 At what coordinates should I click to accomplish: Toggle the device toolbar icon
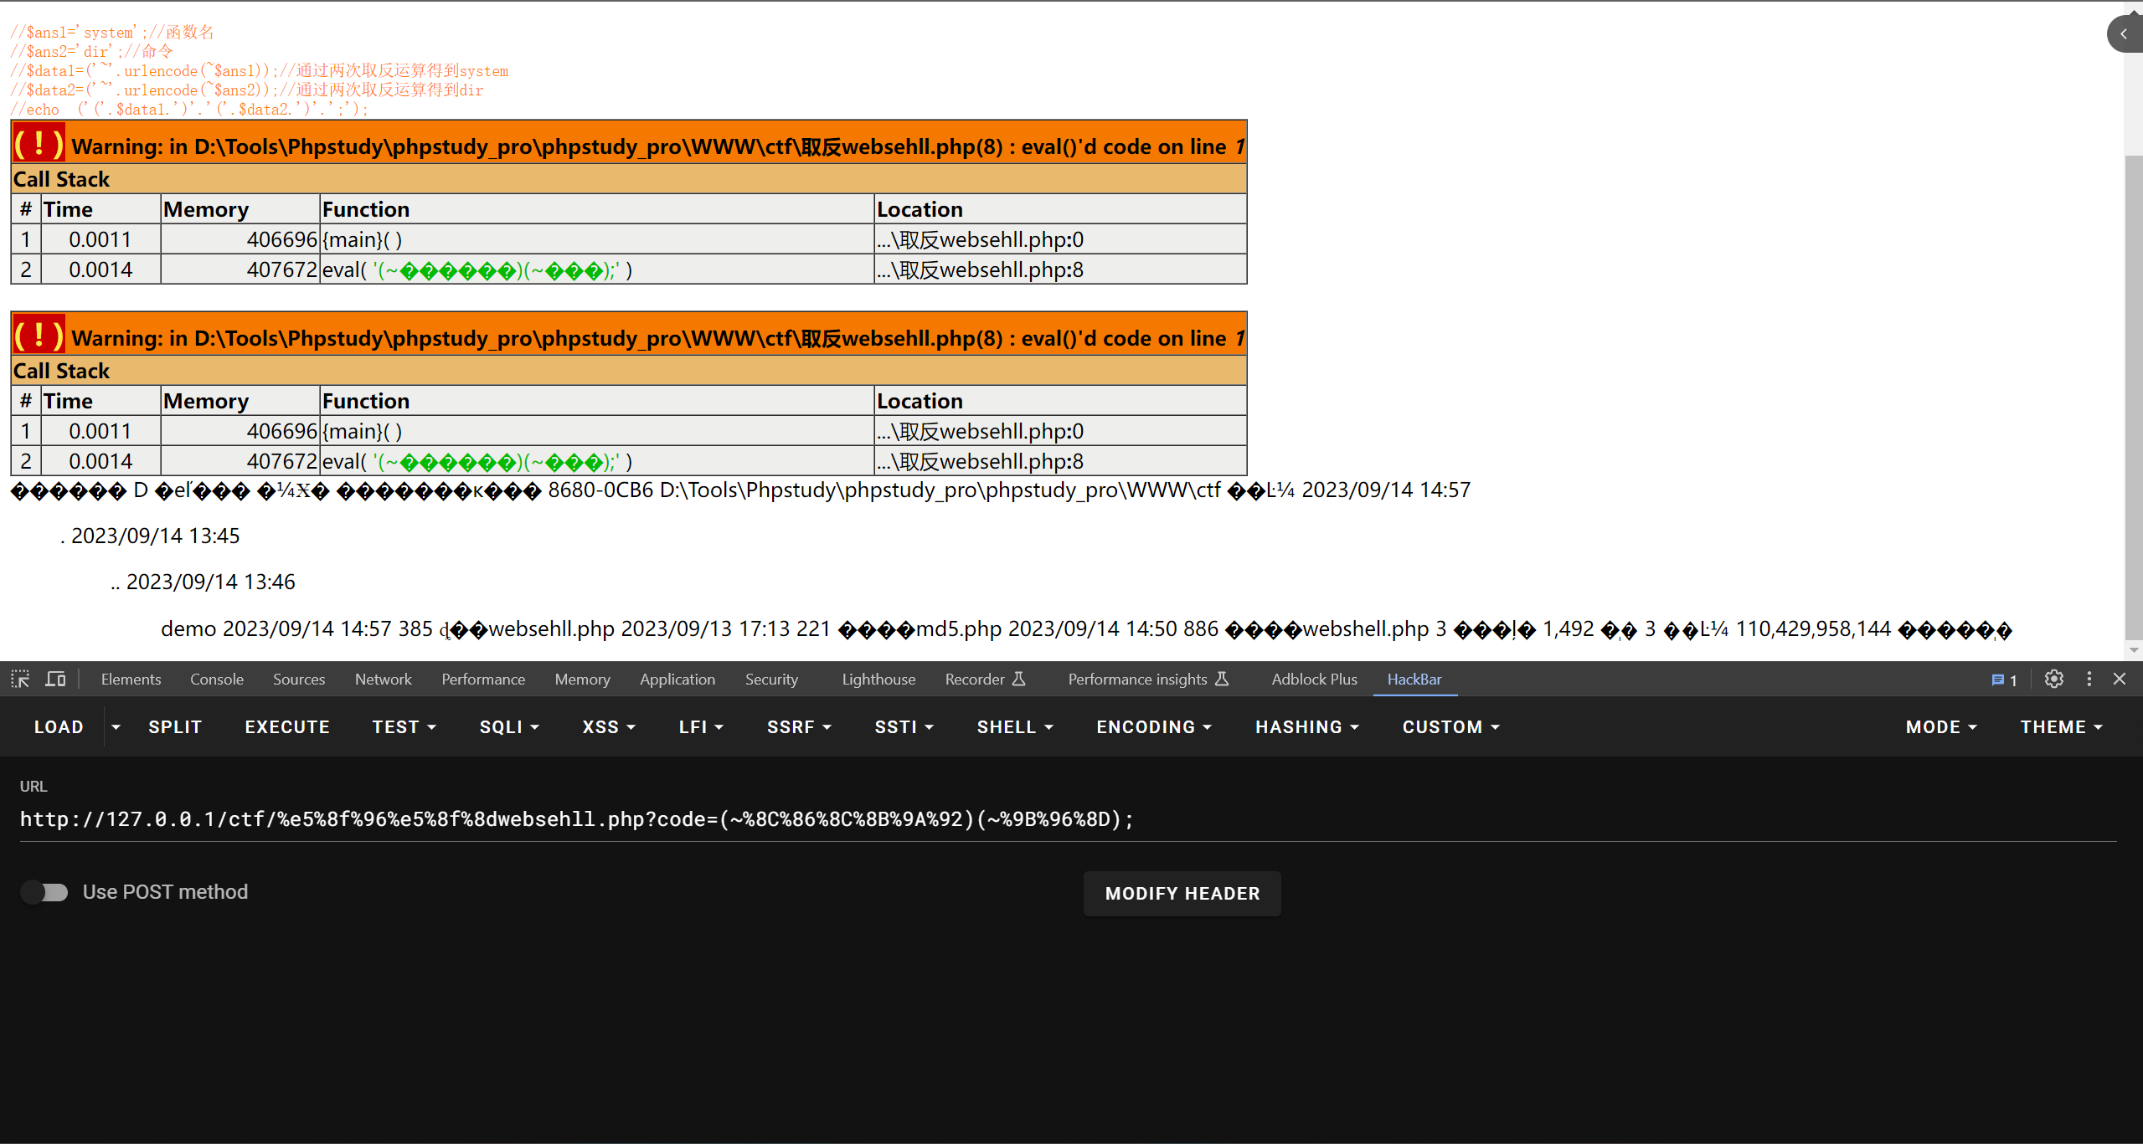point(55,679)
